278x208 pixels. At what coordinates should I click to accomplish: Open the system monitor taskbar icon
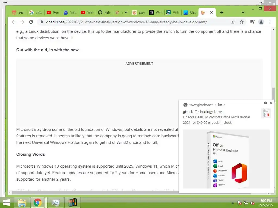(x=56, y=203)
